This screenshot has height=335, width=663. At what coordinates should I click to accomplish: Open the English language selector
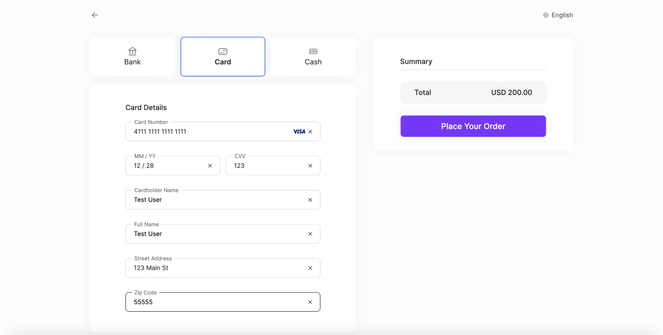(562, 15)
